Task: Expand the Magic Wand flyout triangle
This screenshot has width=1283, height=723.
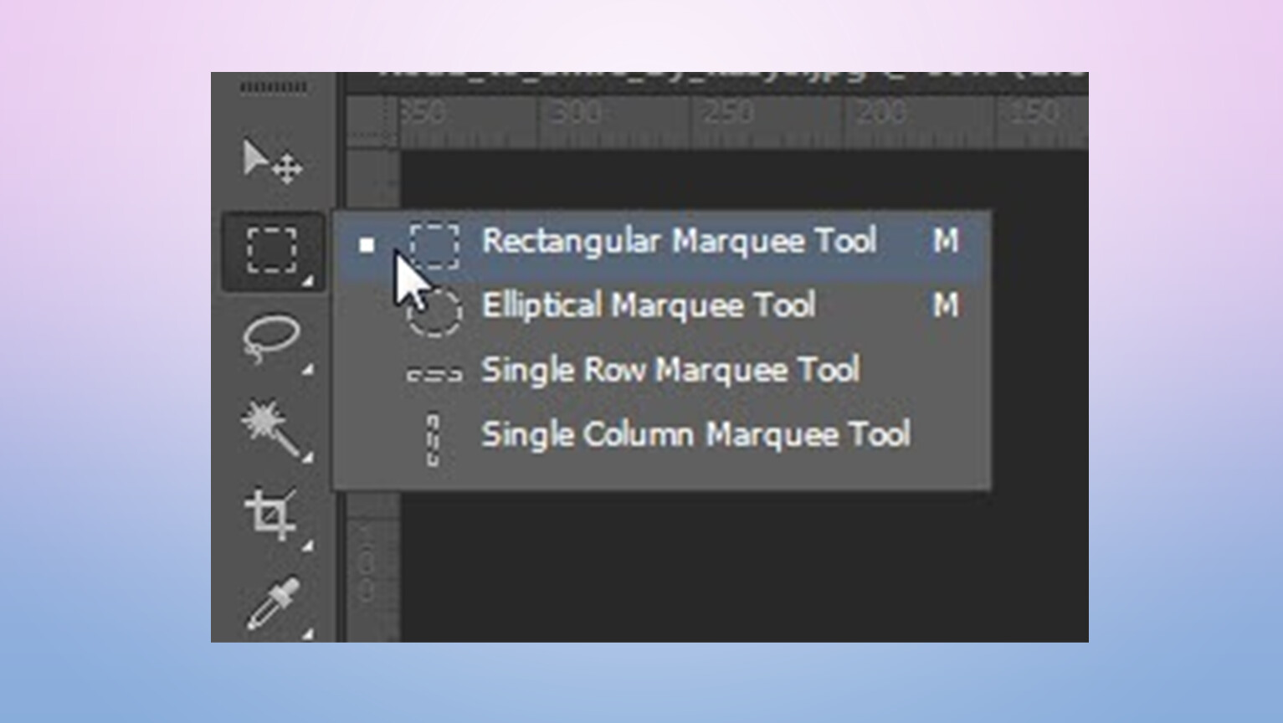Action: coord(308,457)
